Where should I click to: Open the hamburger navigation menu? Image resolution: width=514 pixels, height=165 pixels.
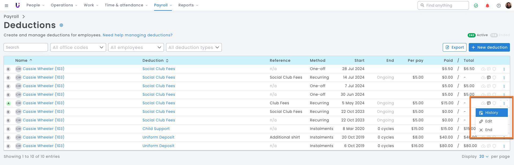pyautogui.click(x=6, y=5)
